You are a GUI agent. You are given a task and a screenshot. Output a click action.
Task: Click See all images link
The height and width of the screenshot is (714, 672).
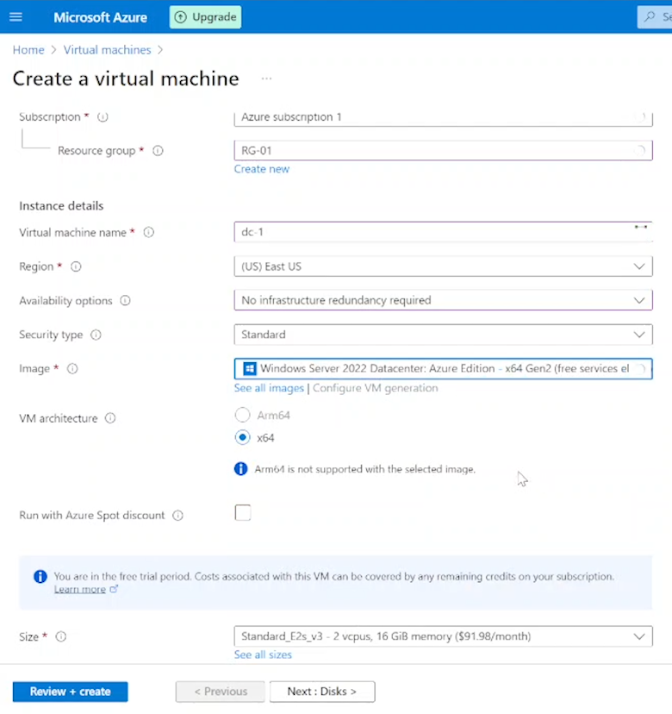(269, 388)
